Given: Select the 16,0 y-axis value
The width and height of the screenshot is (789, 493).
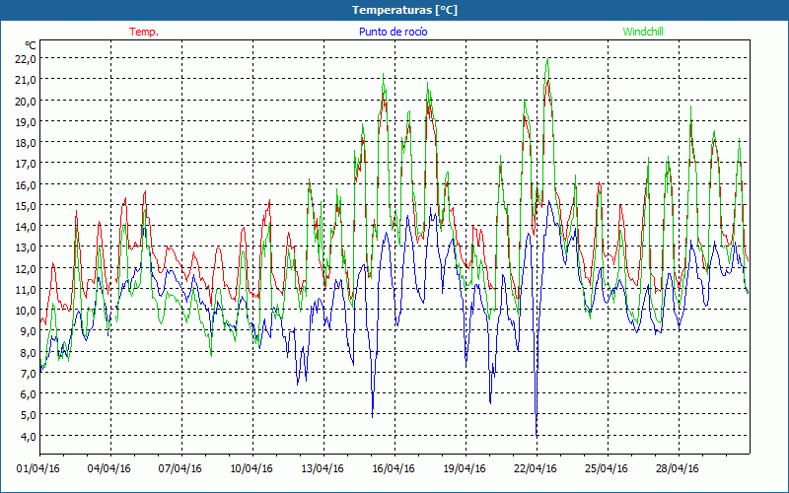Looking at the screenshot, I should [x=27, y=184].
